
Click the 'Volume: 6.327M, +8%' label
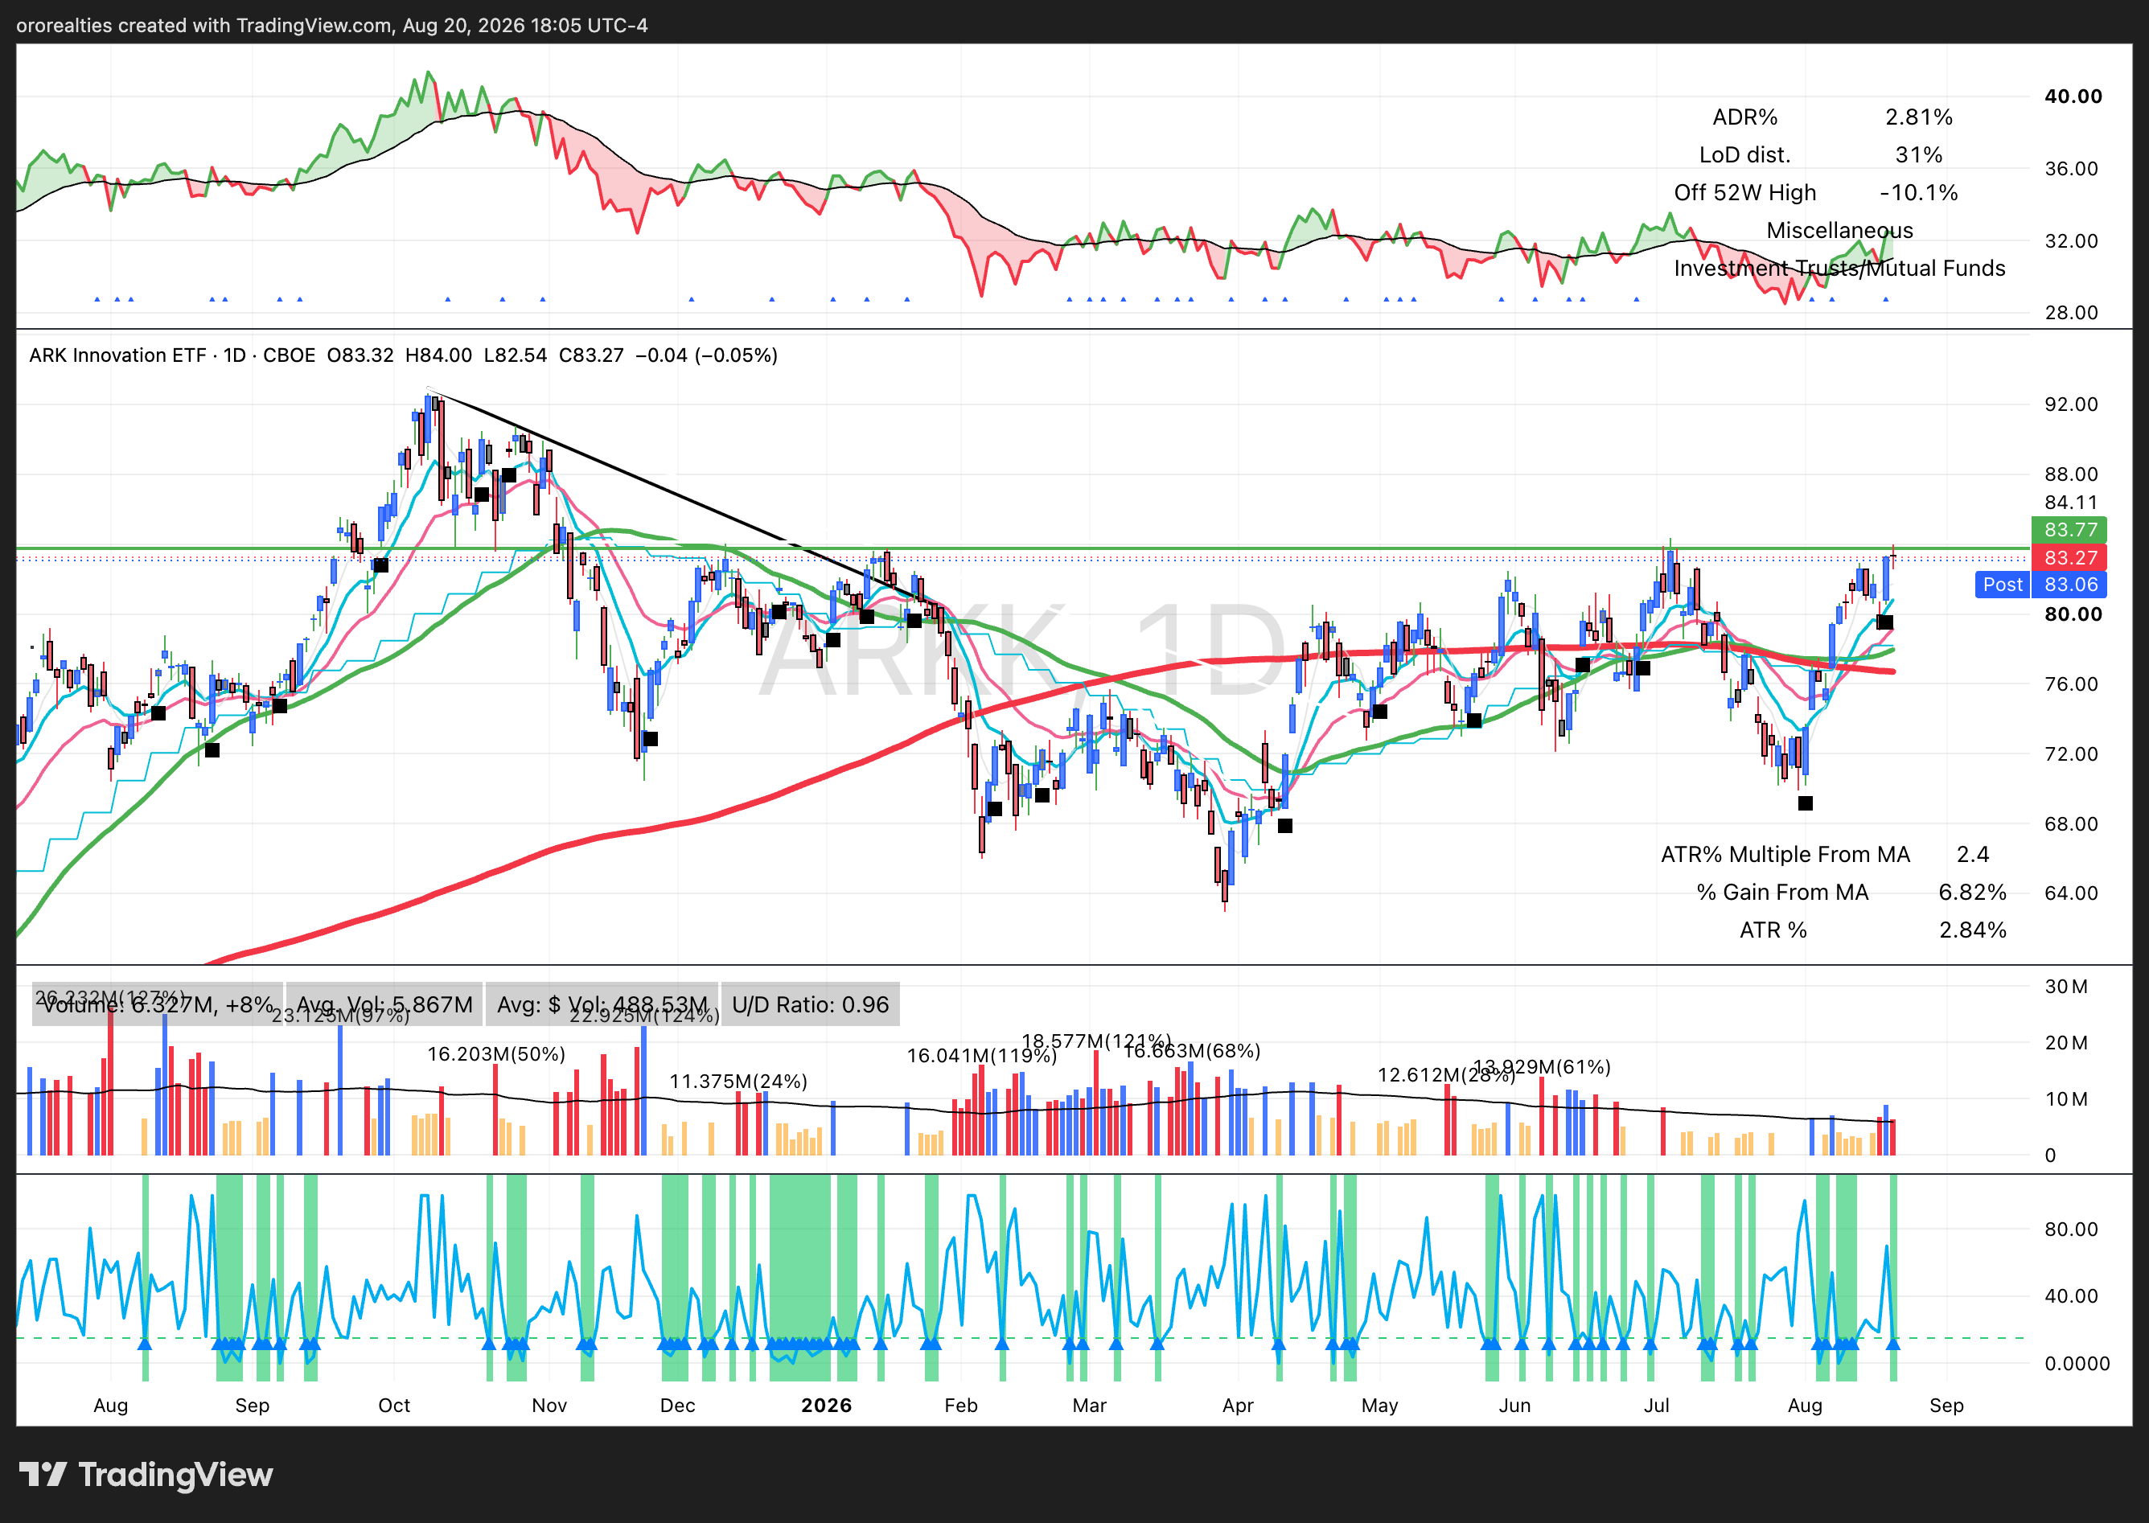tap(158, 1005)
